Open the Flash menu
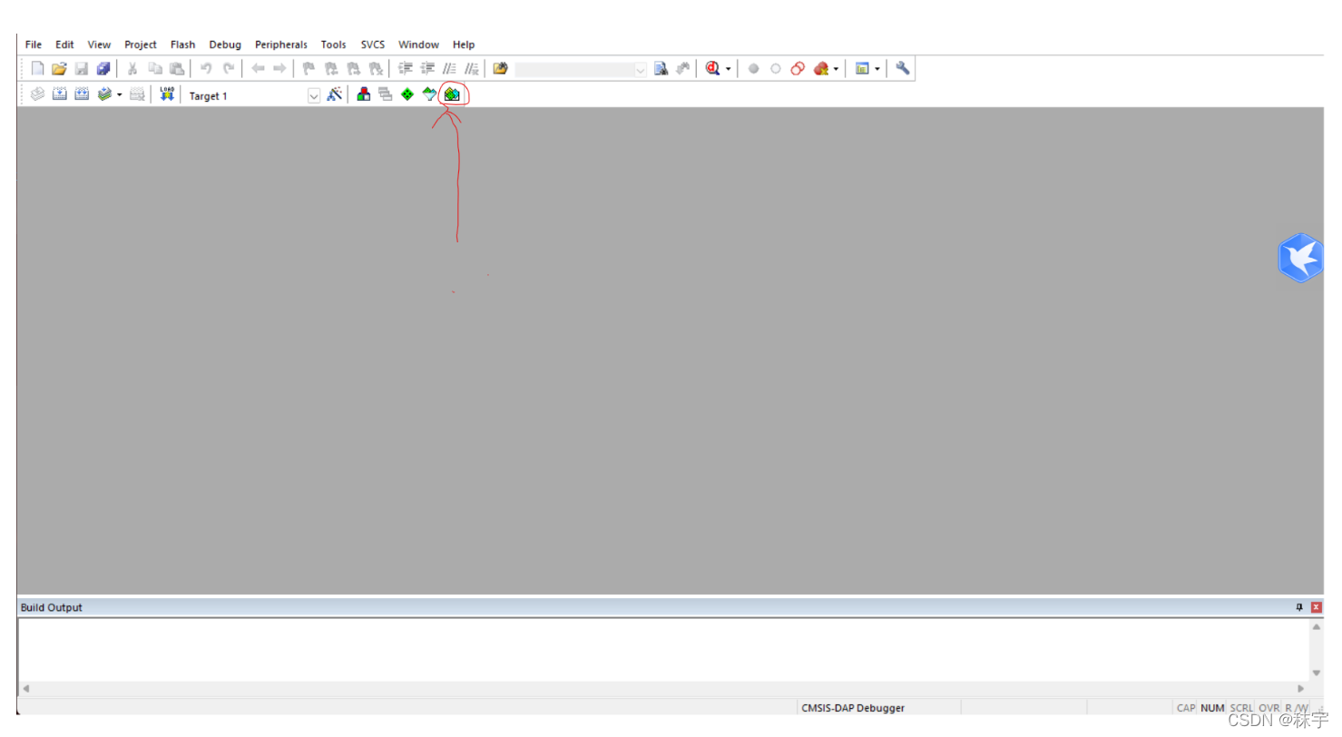 [x=182, y=44]
